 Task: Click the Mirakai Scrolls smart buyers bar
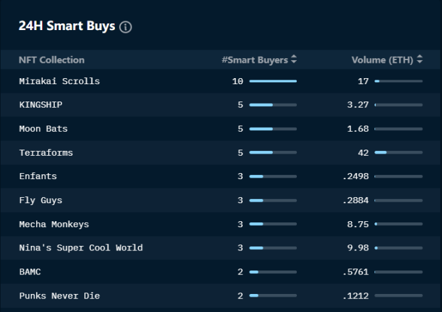[273, 81]
